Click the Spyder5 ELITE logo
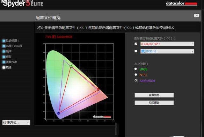Screen dimensions: 204x137 coord(23,3)
